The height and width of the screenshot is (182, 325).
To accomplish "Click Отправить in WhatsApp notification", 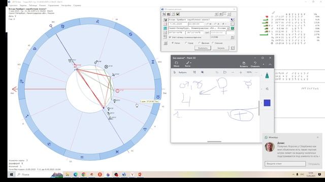I will 314,164.
